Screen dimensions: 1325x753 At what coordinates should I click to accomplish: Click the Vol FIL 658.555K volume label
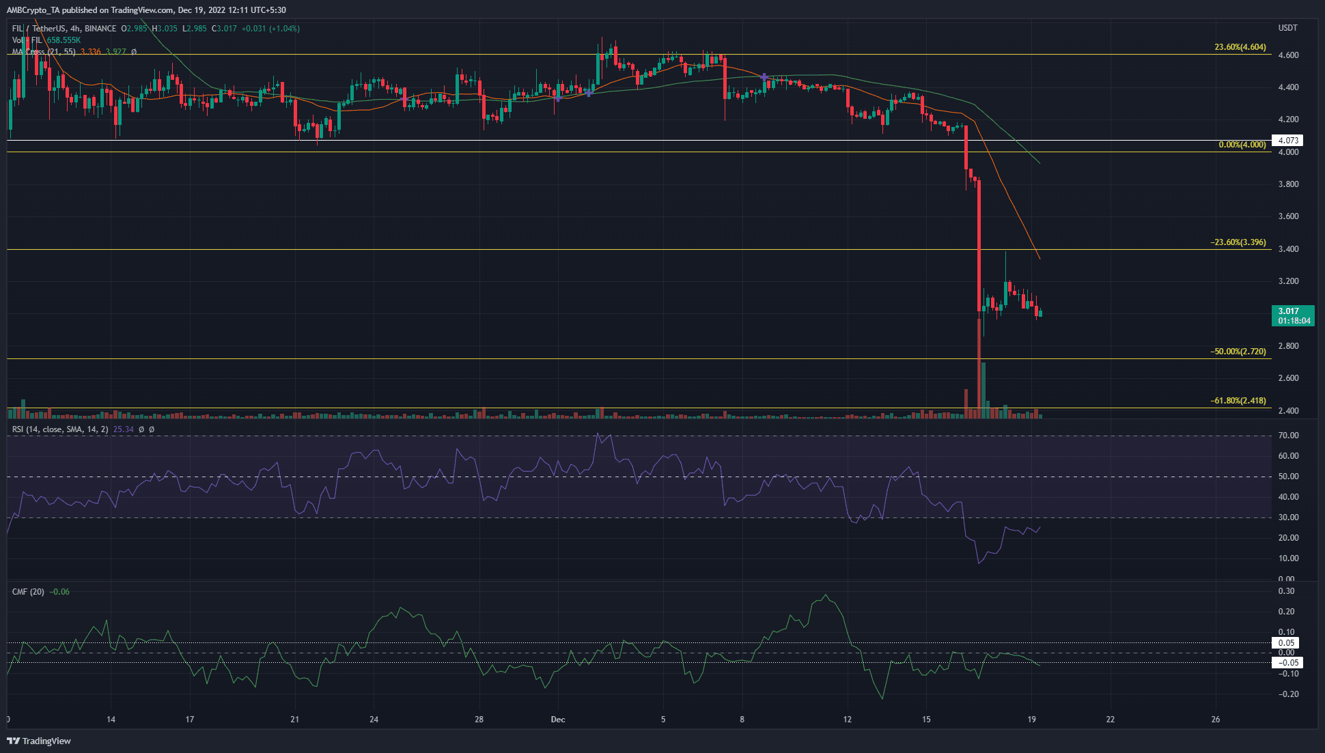point(46,40)
